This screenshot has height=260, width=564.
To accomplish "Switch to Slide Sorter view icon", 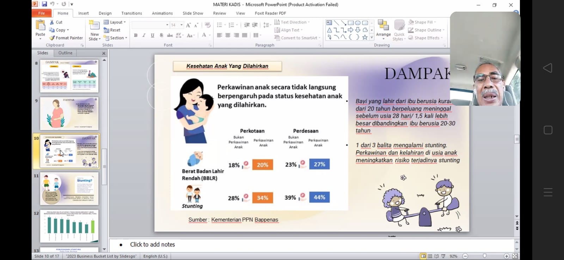I will (430, 256).
